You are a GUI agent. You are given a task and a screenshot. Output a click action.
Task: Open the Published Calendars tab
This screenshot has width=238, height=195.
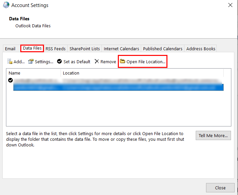pos(162,49)
